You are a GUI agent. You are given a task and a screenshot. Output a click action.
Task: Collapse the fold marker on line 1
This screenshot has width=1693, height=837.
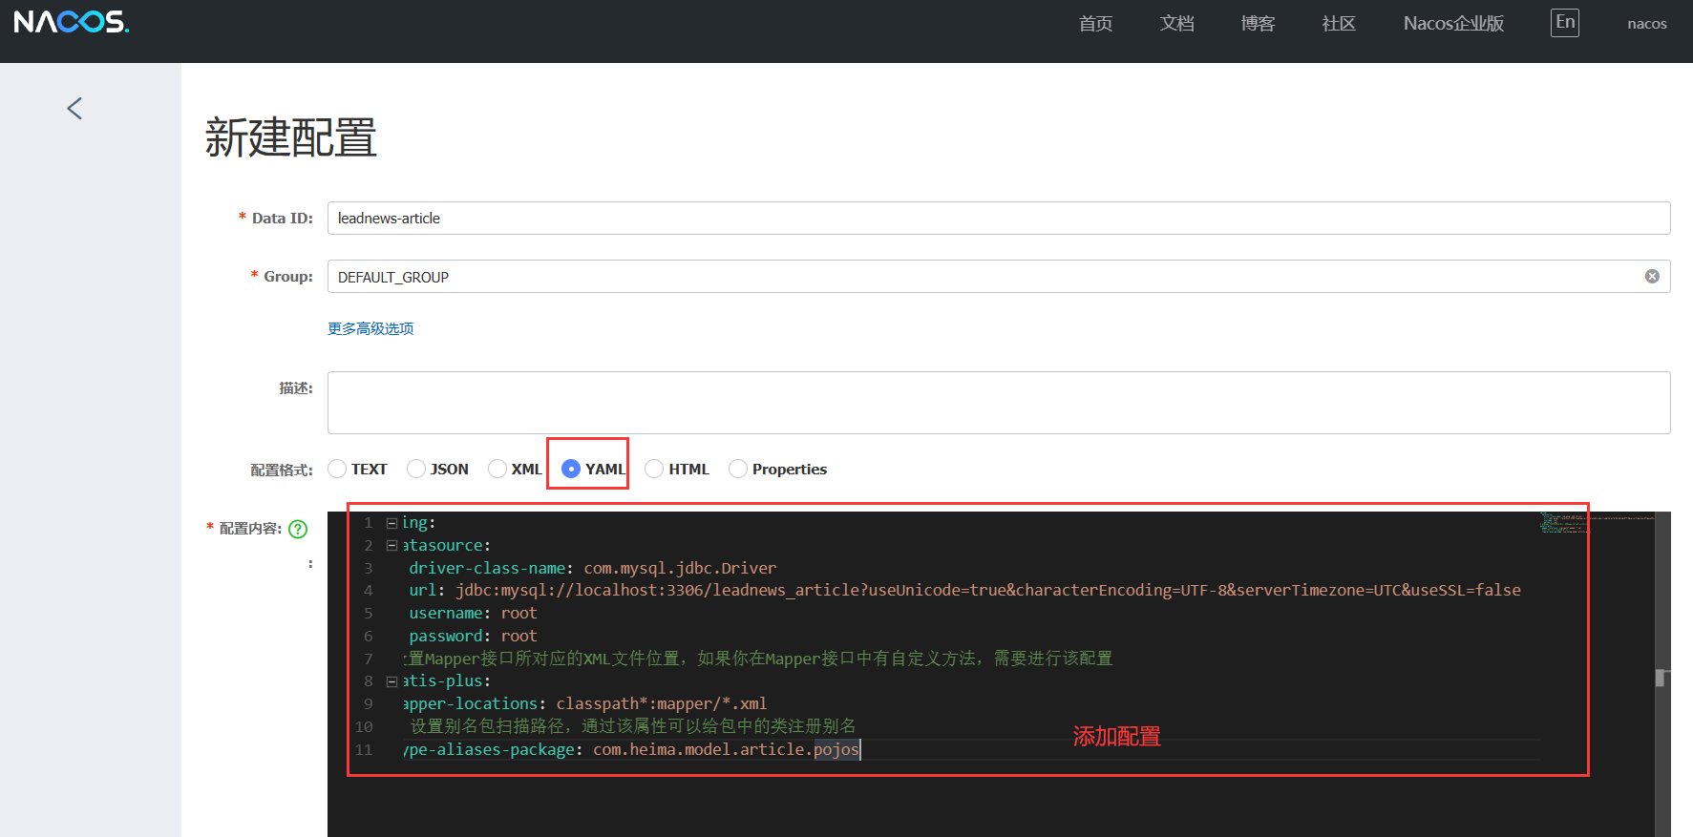(392, 523)
